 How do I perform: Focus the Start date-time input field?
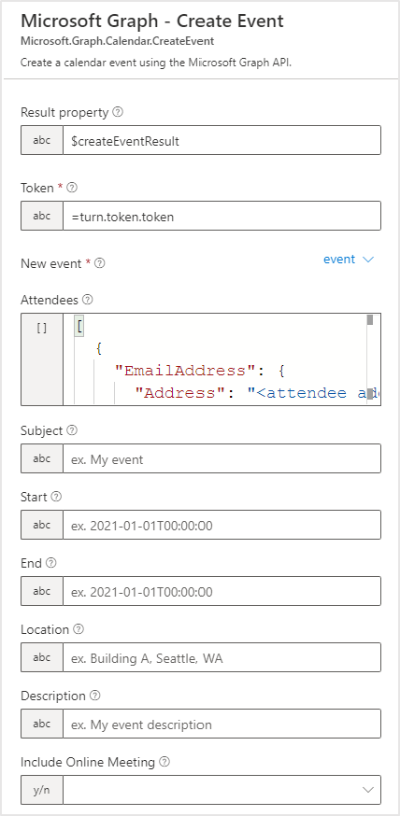click(x=221, y=525)
